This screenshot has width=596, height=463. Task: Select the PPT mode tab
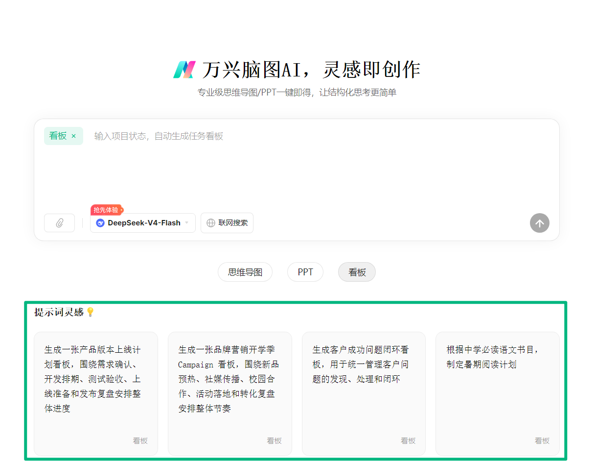(x=305, y=272)
